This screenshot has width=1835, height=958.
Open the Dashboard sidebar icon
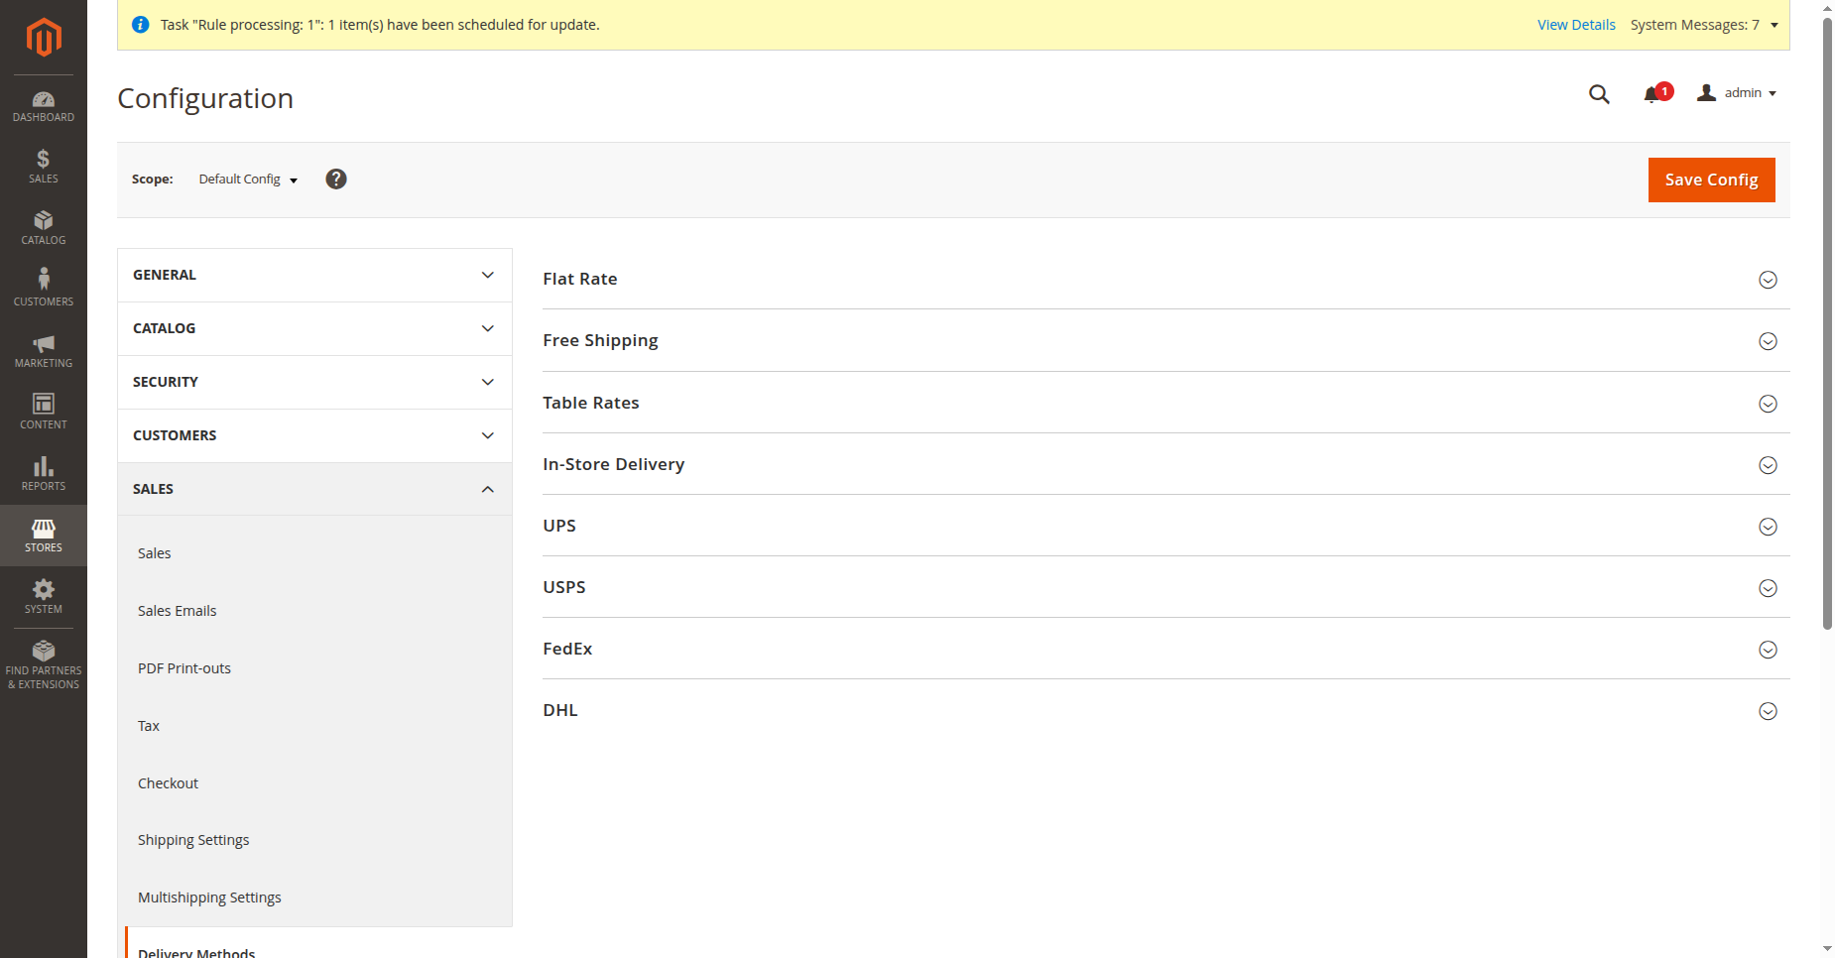pos(44,106)
